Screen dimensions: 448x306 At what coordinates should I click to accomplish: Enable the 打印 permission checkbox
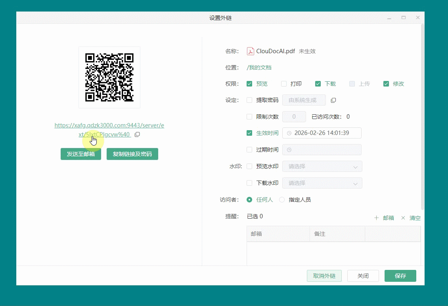click(284, 84)
